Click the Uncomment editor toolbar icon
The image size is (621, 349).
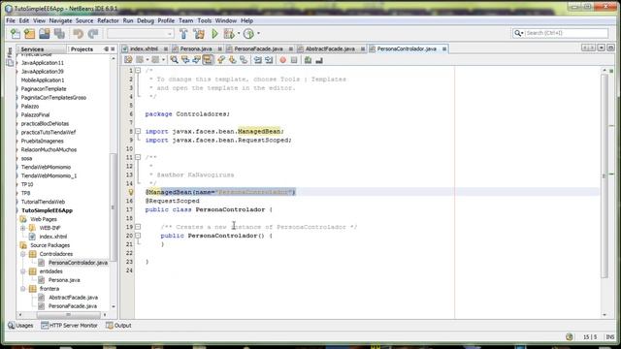point(319,60)
